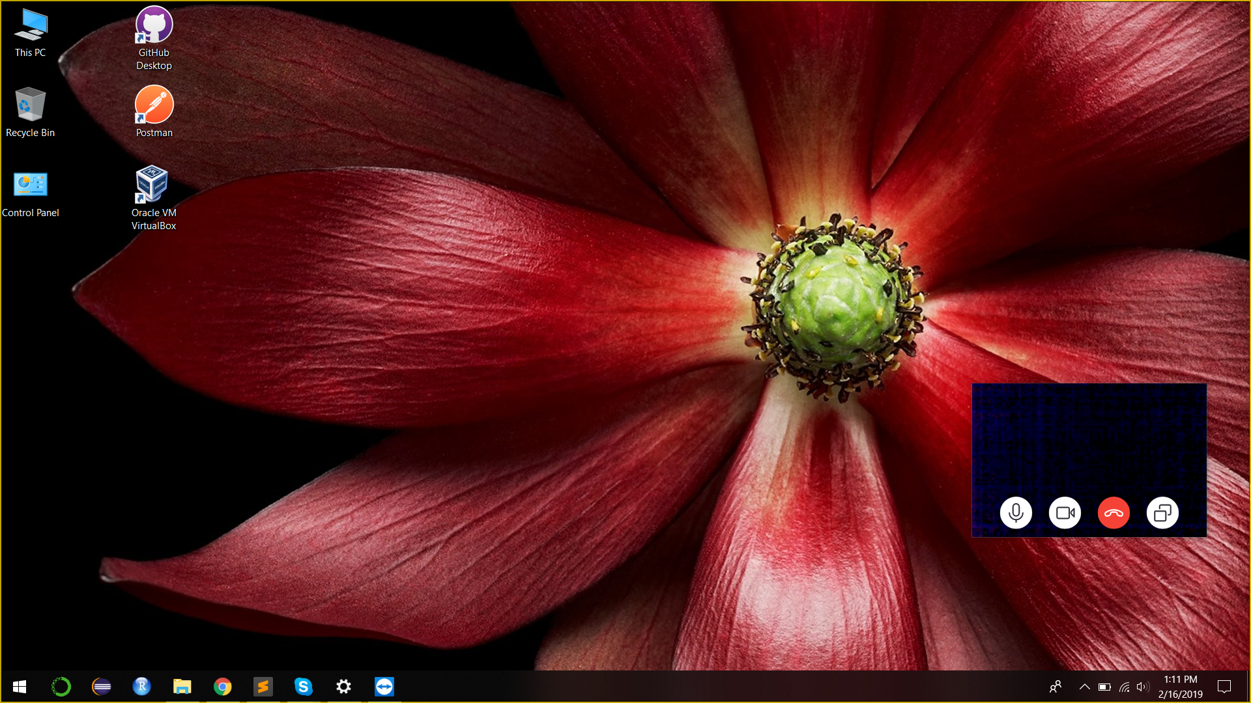Launch TeamViewer from the taskbar
This screenshot has height=703, width=1251.
point(384,687)
